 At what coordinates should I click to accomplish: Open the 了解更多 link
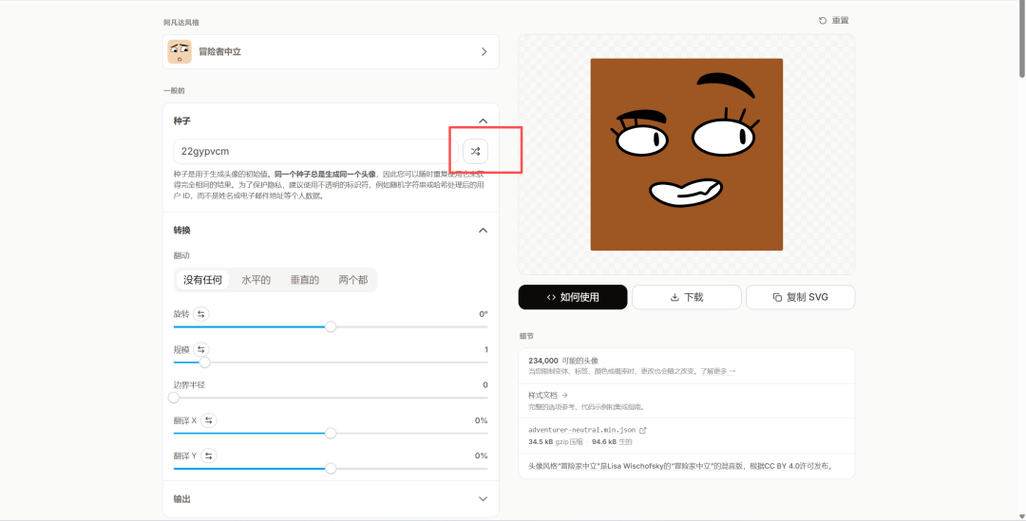718,371
